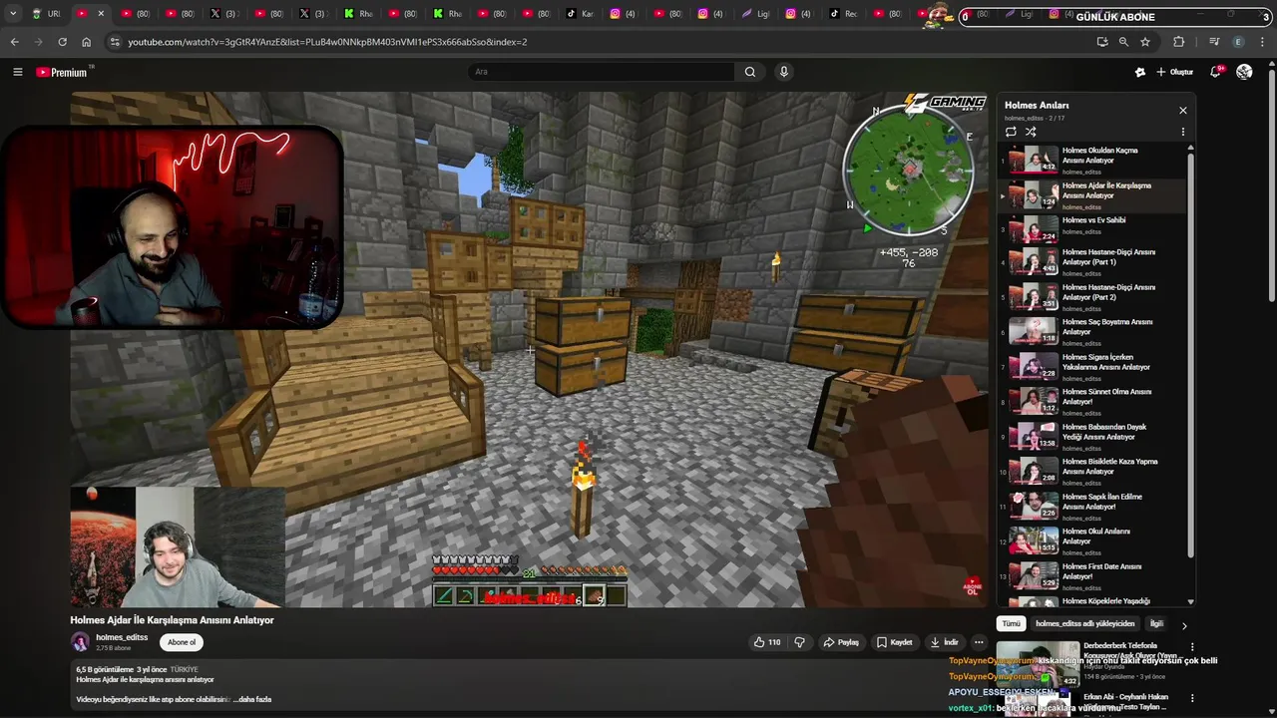The width and height of the screenshot is (1277, 718).
Task: Toggle playlist loop
Action: (x=1011, y=132)
